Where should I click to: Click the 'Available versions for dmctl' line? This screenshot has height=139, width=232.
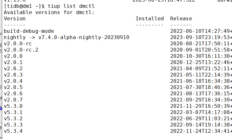pyautogui.click(x=49, y=12)
